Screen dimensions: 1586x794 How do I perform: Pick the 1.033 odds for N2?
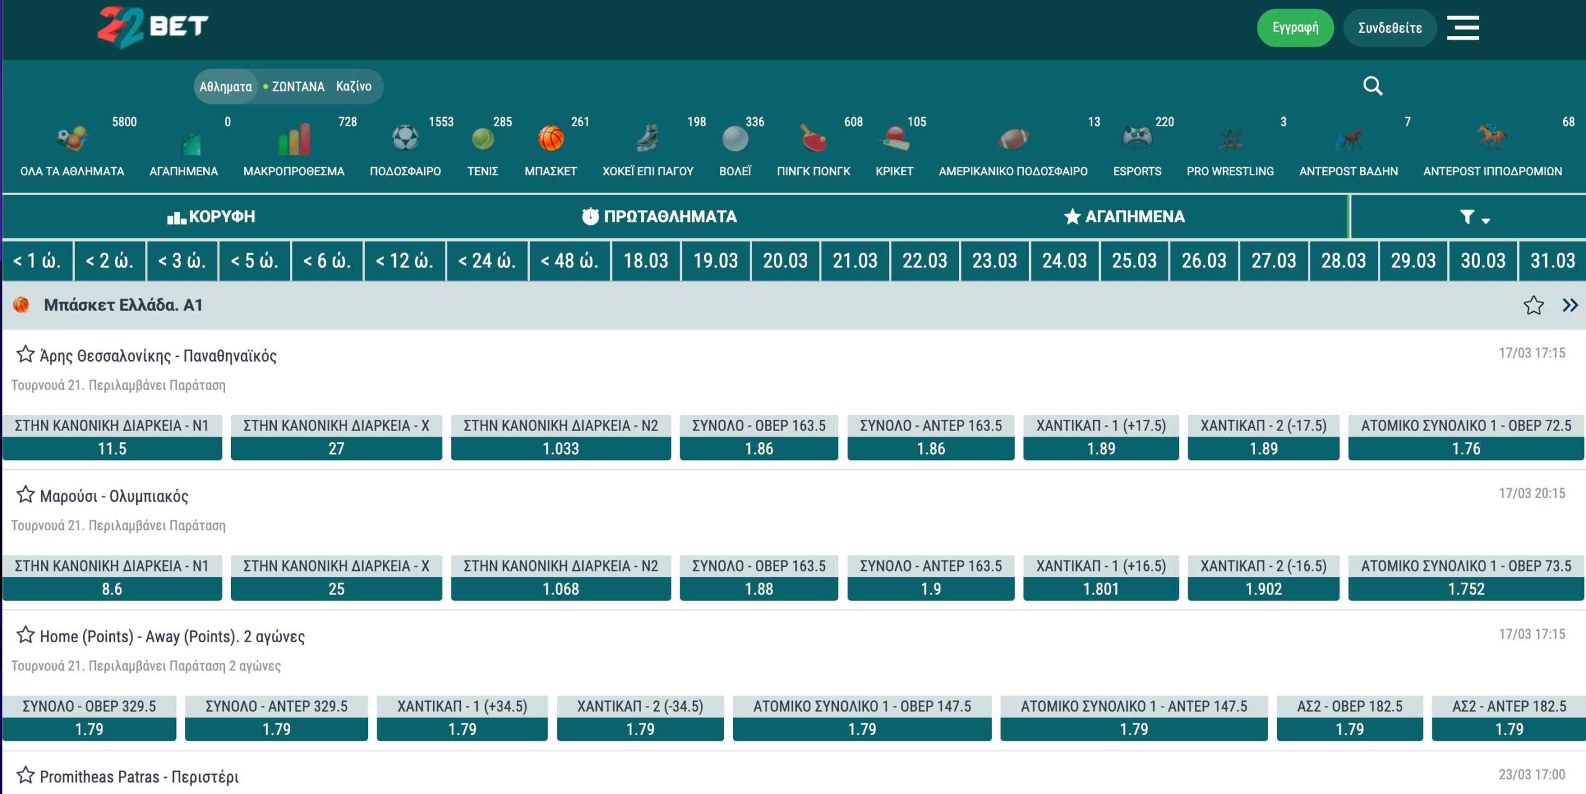coord(561,448)
